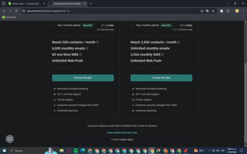Open the Chrome tab search dropdown
The height and width of the screenshot is (154, 247).
[3, 3]
